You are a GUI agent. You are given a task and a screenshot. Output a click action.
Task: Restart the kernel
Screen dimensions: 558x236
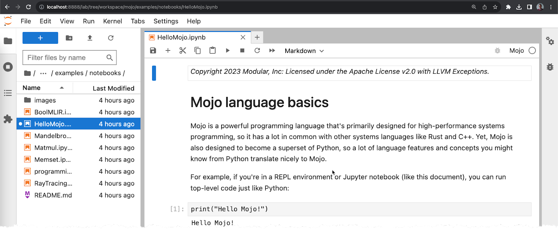[x=257, y=50]
